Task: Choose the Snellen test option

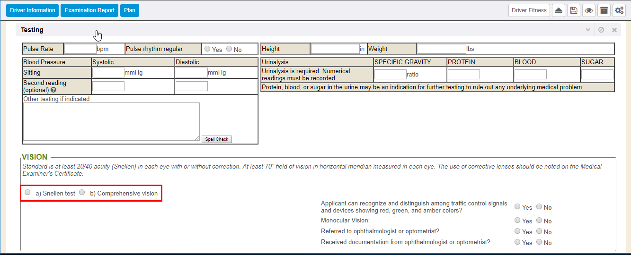Action: [x=27, y=193]
